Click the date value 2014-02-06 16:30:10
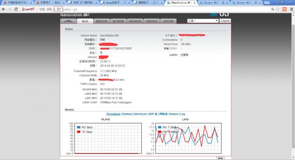The width and height of the screenshot is (295, 160). (x=112, y=66)
